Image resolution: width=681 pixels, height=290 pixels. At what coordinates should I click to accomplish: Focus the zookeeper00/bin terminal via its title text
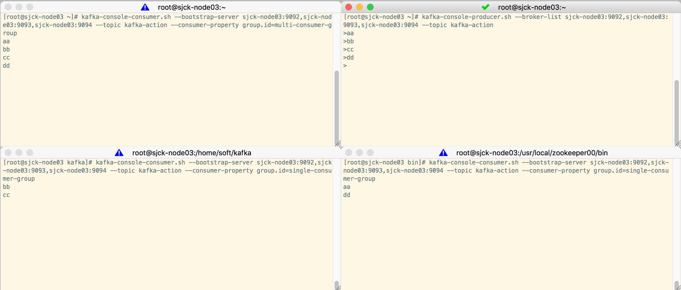pos(532,153)
